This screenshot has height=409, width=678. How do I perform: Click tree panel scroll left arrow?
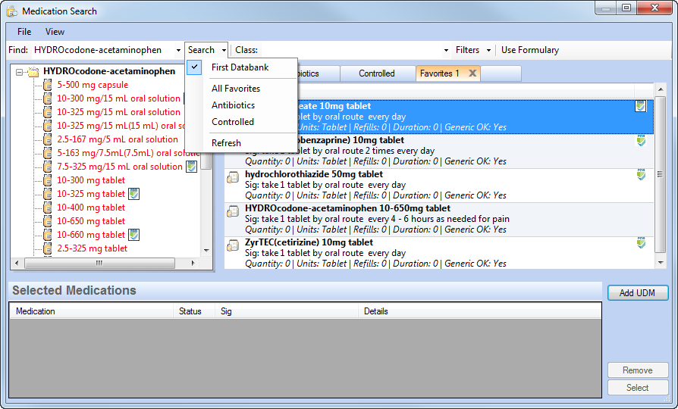(x=17, y=263)
